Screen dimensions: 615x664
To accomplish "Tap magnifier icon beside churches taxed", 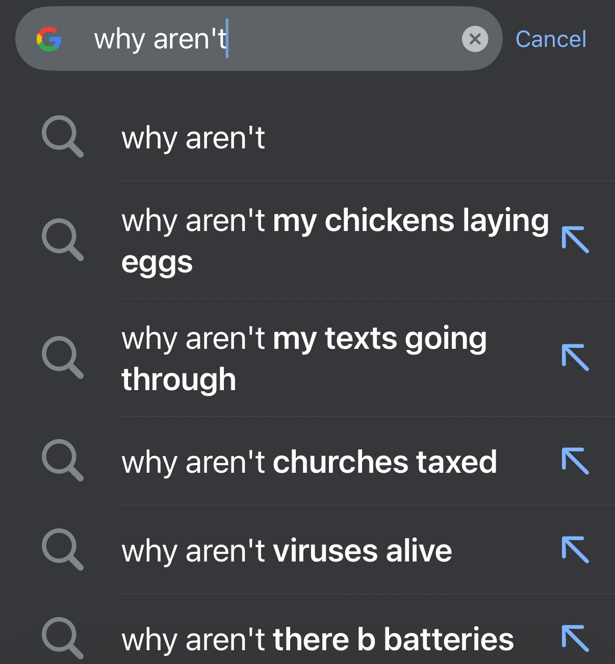I will click(62, 460).
